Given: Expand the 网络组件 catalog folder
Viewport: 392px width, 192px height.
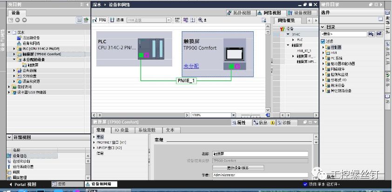Looking at the screenshot, I should tap(323, 69).
